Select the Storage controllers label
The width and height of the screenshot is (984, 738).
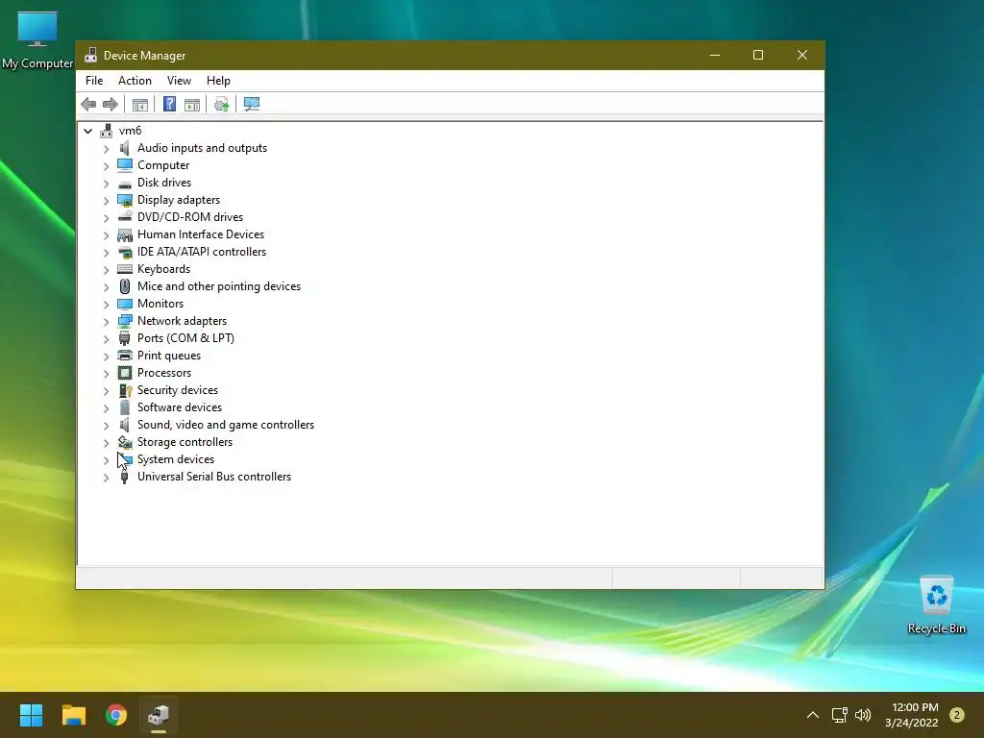click(x=185, y=442)
